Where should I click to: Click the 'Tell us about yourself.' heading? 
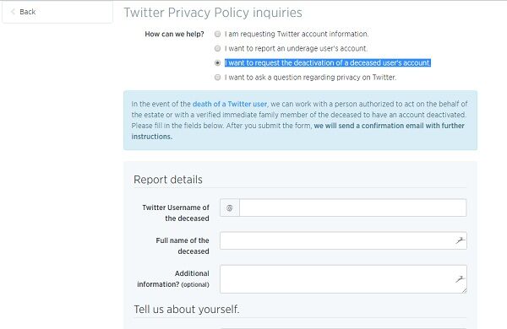pyautogui.click(x=187, y=310)
